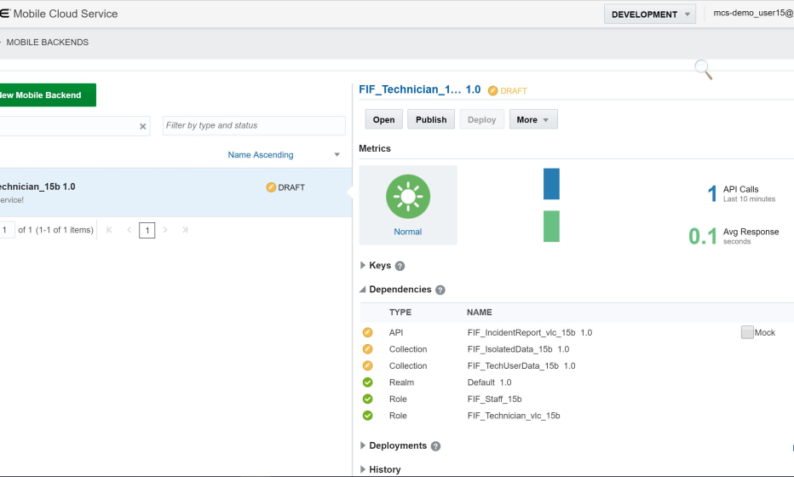
Task: Click the draft status icon for FIF_IncidentReport API
Action: pos(368,332)
